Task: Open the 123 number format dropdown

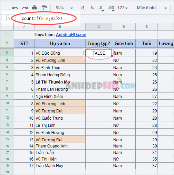Action: click(123, 8)
